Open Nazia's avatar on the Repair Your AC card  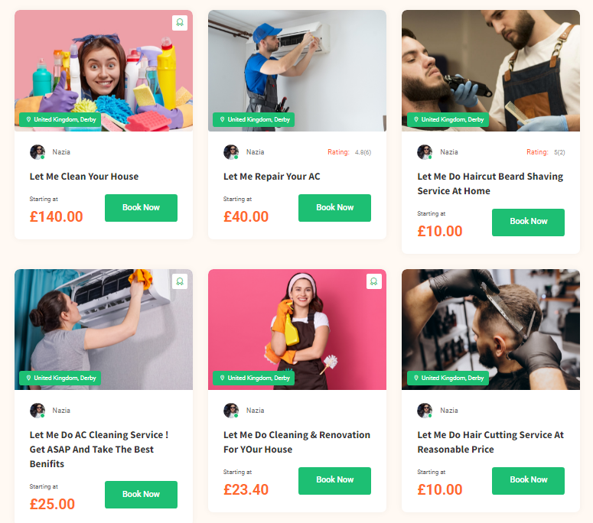coord(231,152)
